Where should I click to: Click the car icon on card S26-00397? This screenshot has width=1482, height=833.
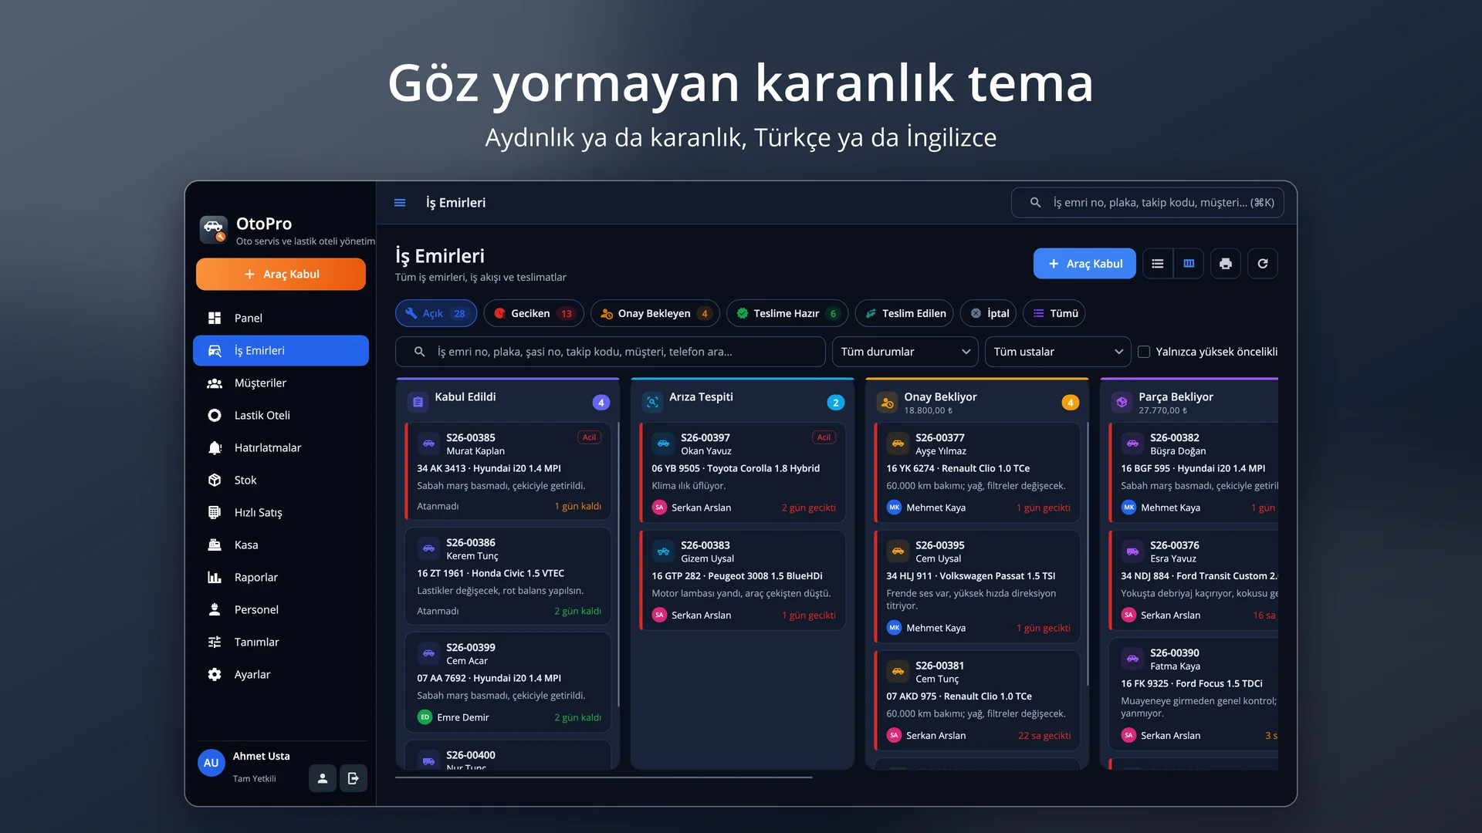coord(663,443)
